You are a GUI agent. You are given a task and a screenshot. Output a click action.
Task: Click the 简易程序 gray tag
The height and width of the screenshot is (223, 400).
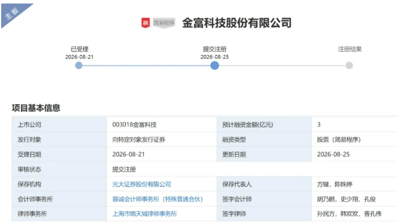click(164, 23)
